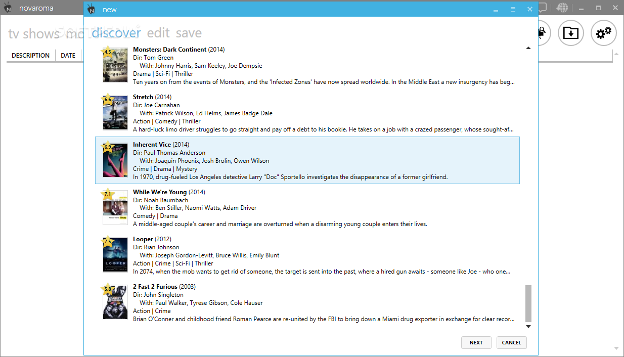The width and height of the screenshot is (624, 357).
Task: Click the 6.6 rating star on Stretch
Action: coord(107,100)
